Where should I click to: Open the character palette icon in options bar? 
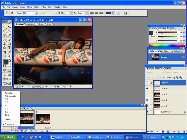(125, 13)
